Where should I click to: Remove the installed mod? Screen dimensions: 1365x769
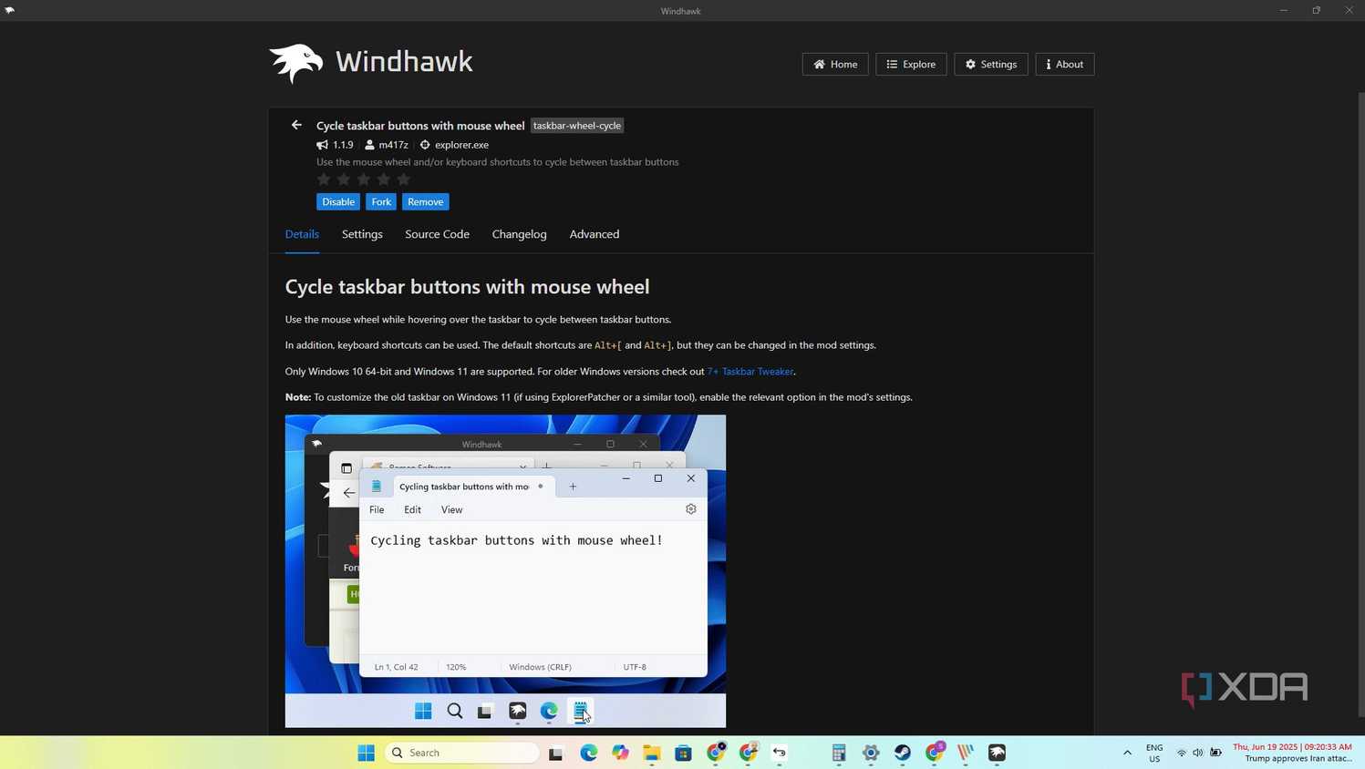coord(426,202)
